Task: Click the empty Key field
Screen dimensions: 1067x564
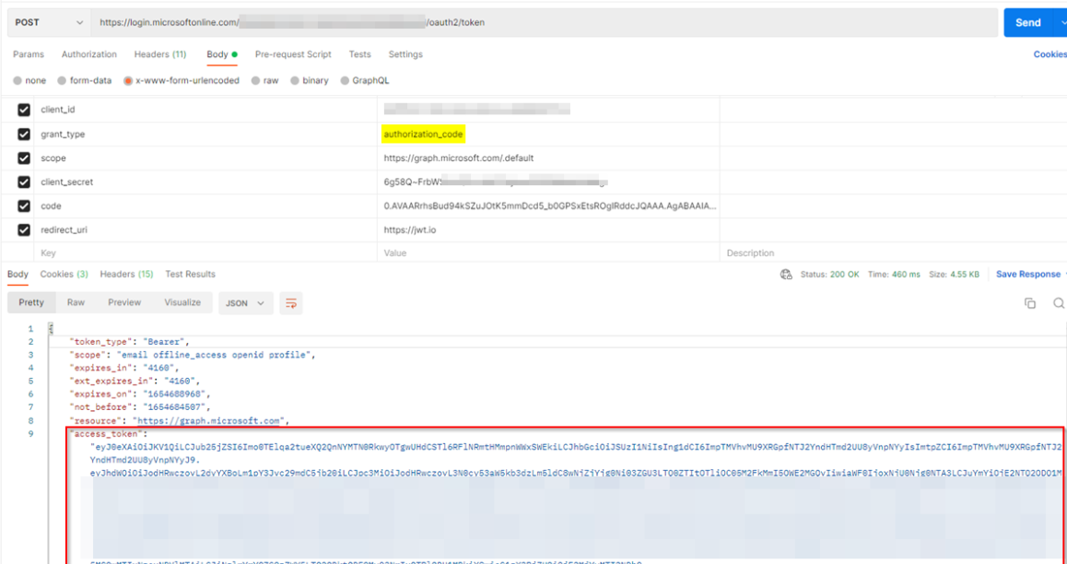Action: [206, 253]
